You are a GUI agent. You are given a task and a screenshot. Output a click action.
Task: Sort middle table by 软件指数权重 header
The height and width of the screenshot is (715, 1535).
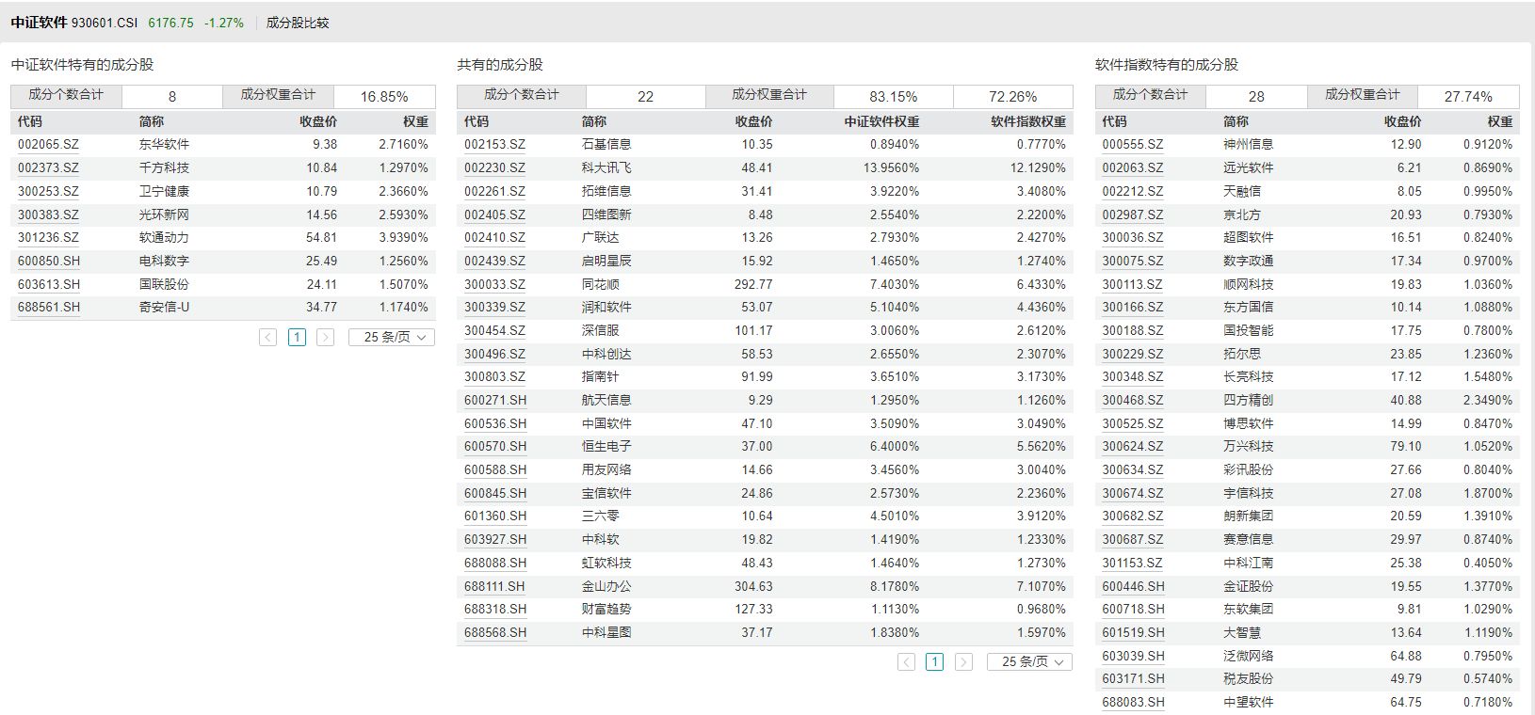pos(1028,121)
